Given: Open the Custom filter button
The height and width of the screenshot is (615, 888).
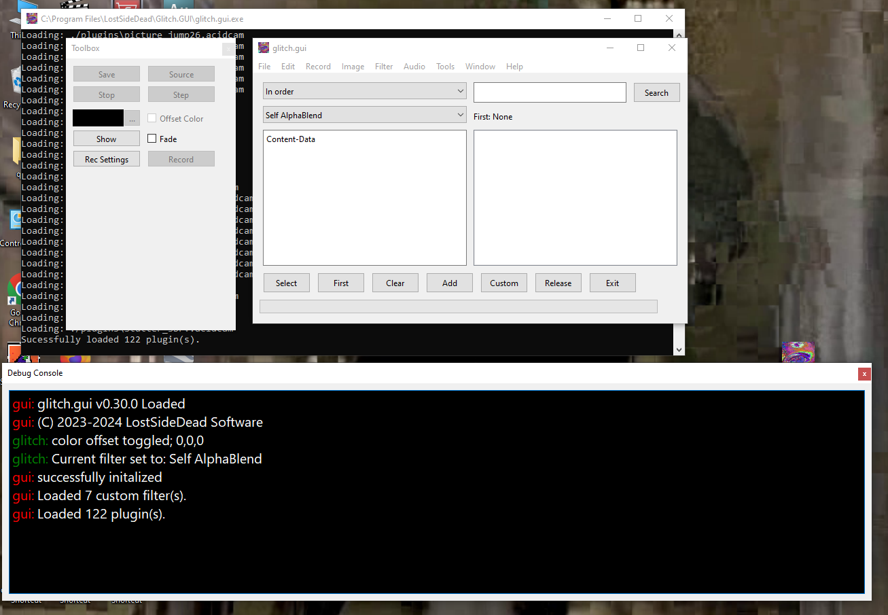Looking at the screenshot, I should pyautogui.click(x=504, y=283).
